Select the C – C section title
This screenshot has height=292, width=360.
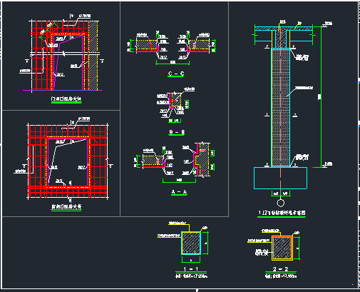[x=176, y=74]
